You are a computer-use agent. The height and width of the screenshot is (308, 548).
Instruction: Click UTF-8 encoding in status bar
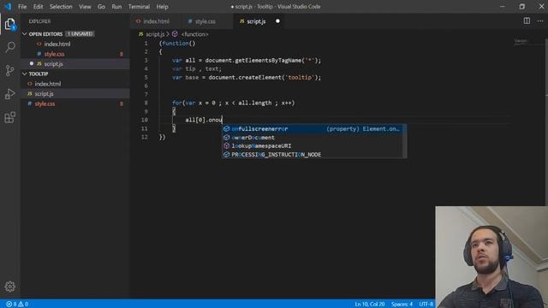426,305
